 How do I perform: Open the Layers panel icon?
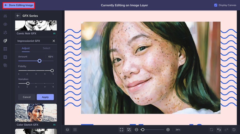tap(68, 130)
